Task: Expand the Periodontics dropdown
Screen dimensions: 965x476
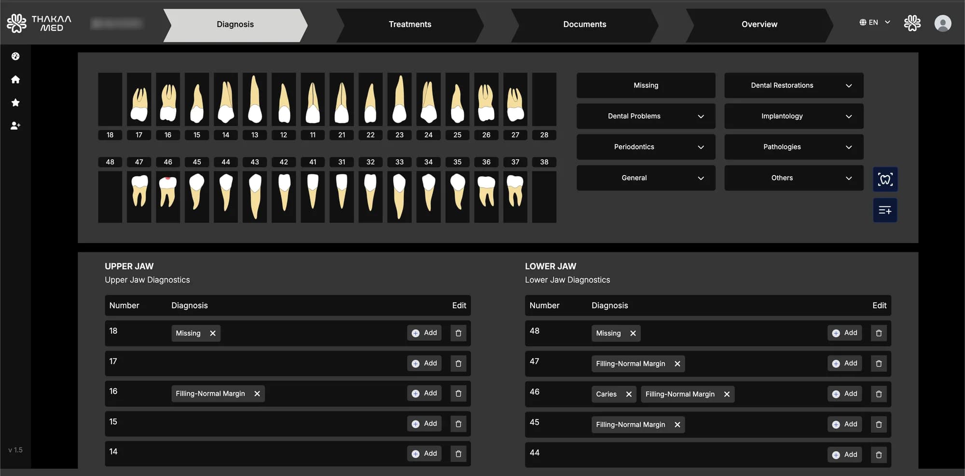Action: 646,147
